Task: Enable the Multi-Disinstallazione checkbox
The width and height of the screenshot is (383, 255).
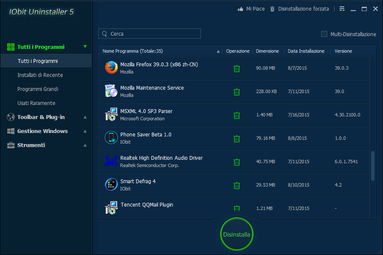Action: (324, 34)
